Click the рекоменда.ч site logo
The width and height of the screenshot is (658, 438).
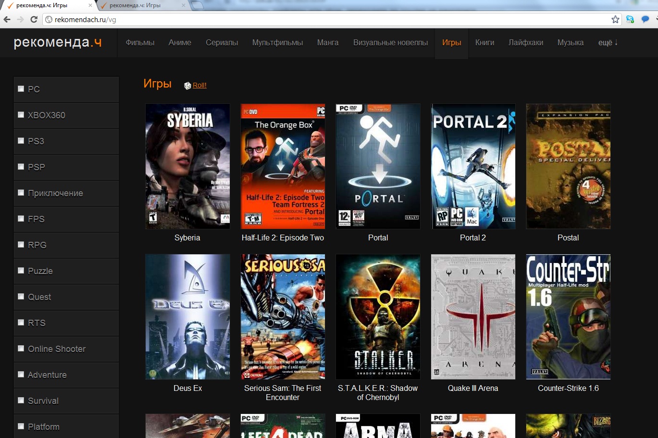pyautogui.click(x=58, y=43)
